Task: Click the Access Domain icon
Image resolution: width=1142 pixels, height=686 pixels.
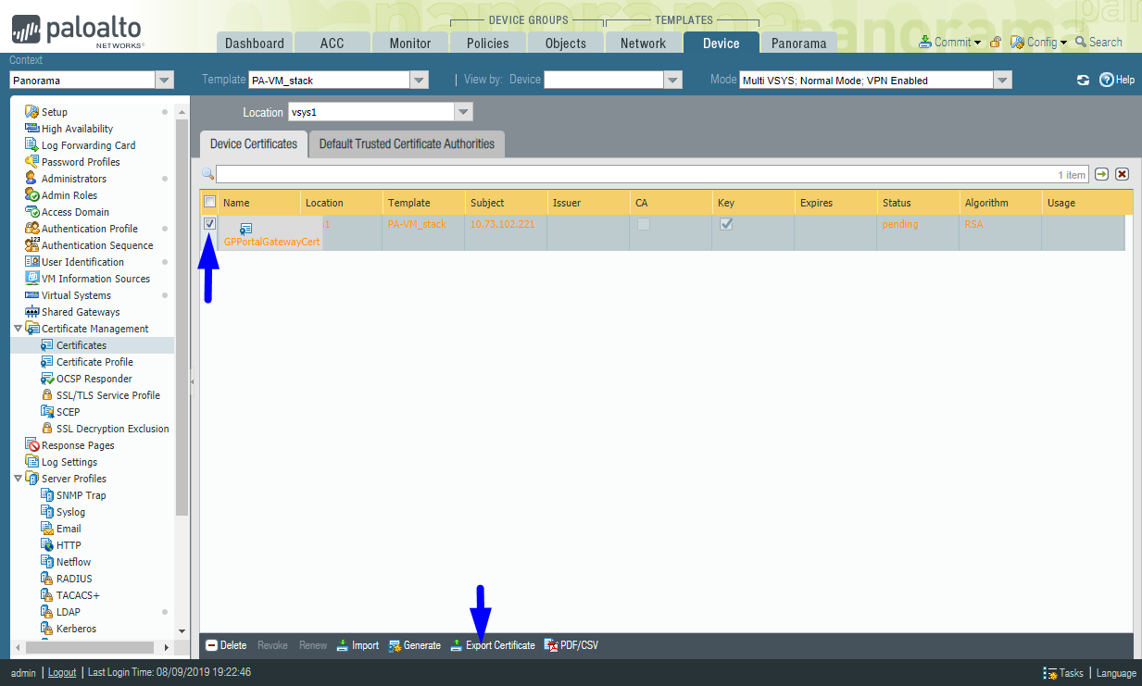Action: [x=32, y=212]
